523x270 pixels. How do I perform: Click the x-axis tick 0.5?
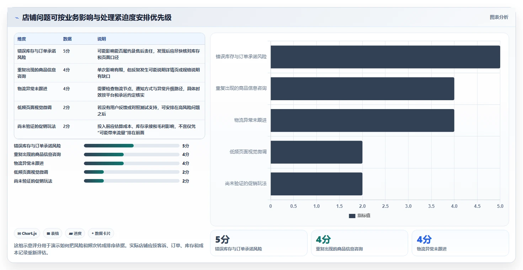tap(294, 206)
